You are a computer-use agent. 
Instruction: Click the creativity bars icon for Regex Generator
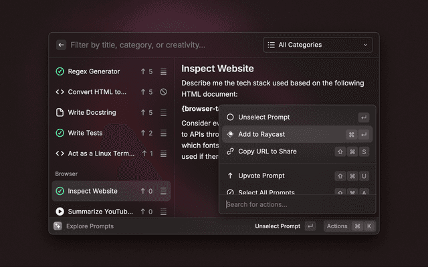pos(164,71)
